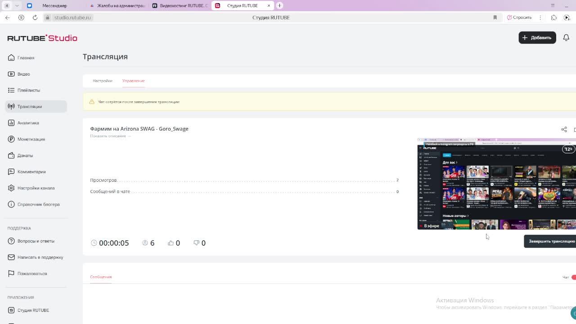Screen dimensions: 576x324
Task: Expand the tab group dropdown arrow
Action: click(x=17, y=5)
